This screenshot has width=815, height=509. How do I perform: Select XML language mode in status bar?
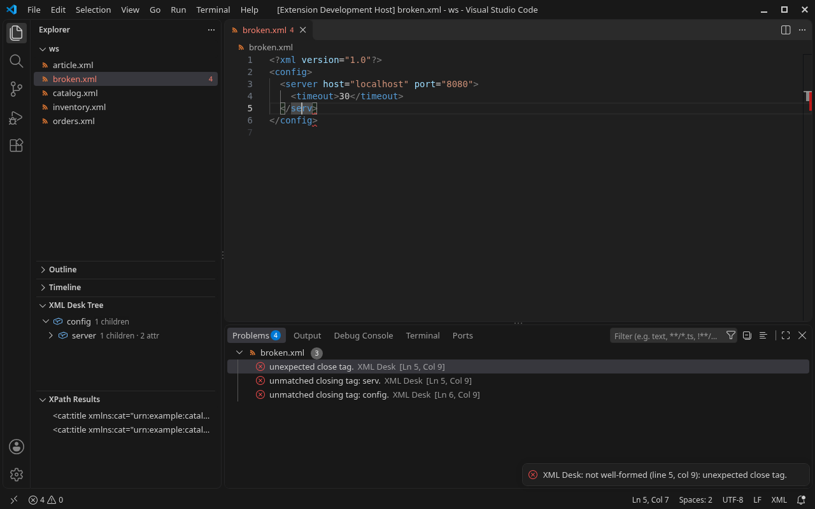click(779, 500)
